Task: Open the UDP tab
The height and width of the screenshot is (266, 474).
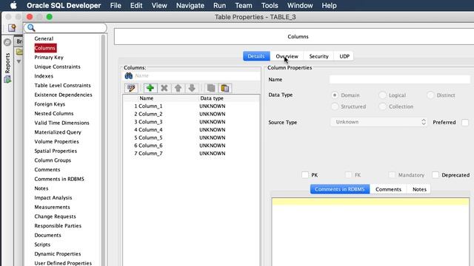Action: (344, 56)
